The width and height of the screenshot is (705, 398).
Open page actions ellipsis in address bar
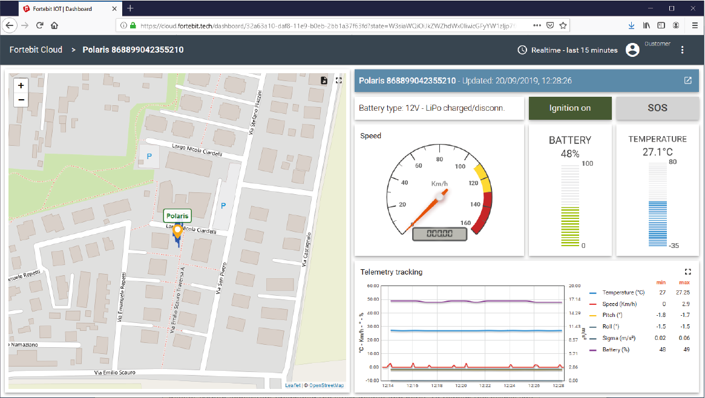pos(537,25)
